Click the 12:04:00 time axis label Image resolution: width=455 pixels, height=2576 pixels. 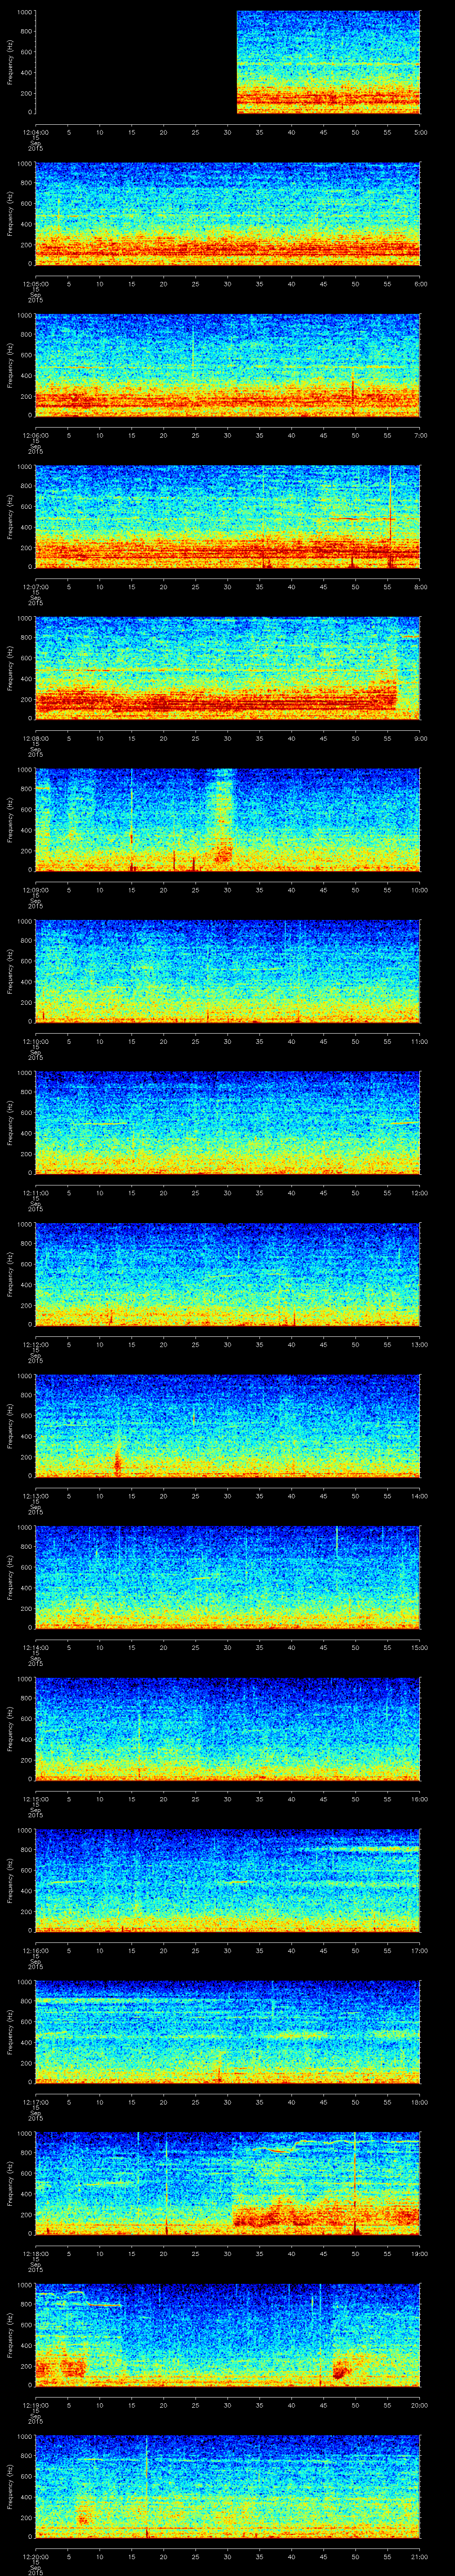pyautogui.click(x=35, y=132)
